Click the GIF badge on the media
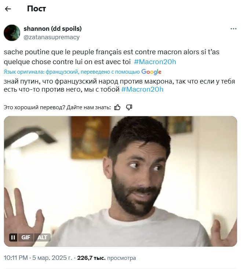 pos(26,237)
